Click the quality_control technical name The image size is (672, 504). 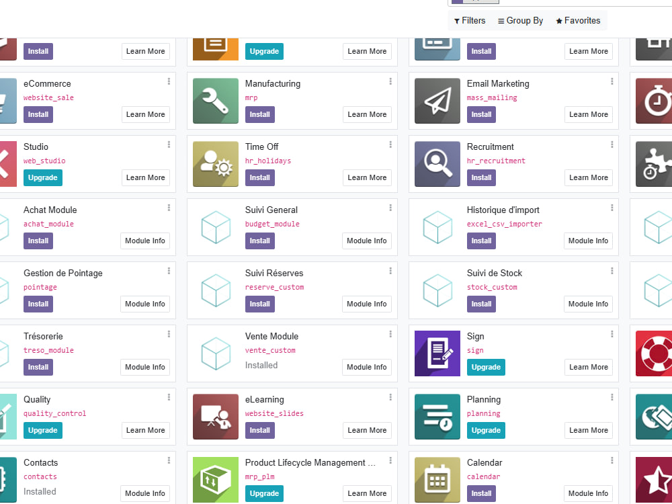click(55, 413)
